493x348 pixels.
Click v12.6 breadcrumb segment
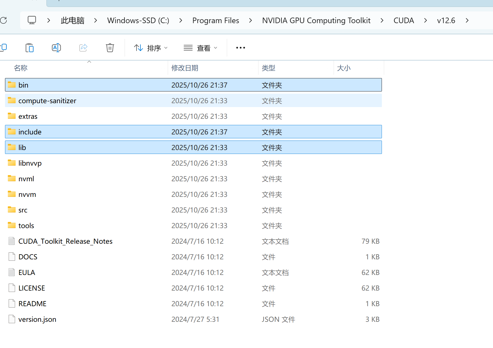point(446,20)
